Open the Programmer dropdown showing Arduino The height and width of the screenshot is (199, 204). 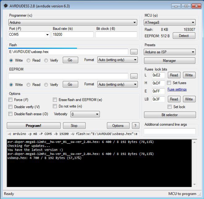(x=73, y=22)
